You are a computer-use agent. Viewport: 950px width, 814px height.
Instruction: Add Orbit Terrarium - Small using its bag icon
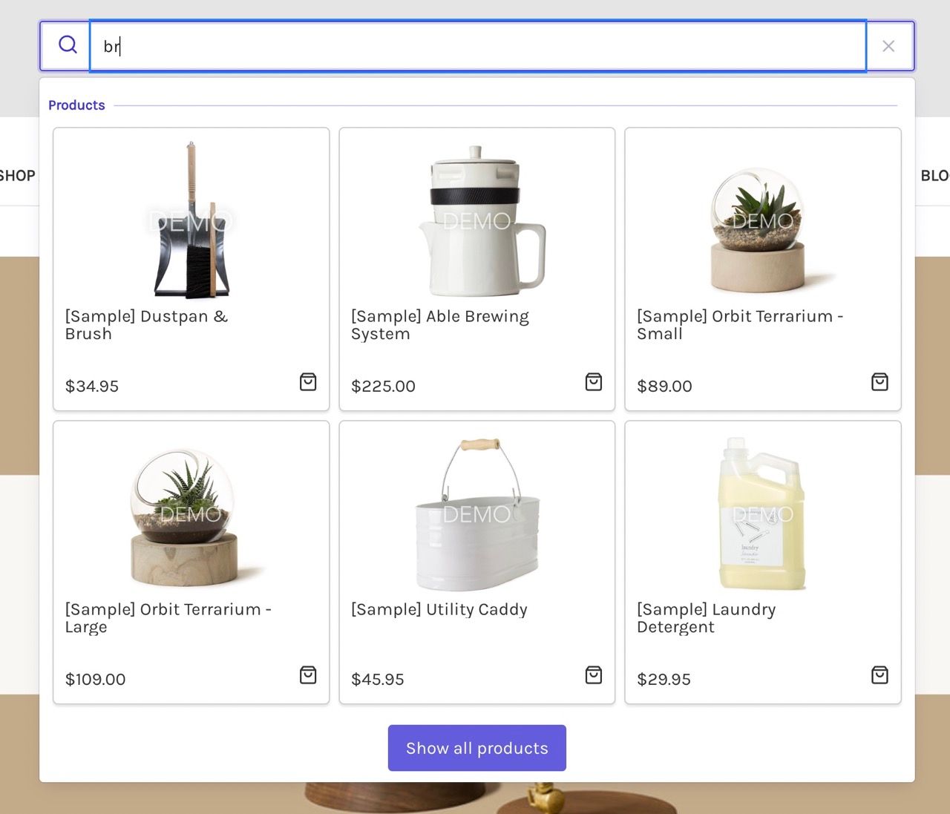pyautogui.click(x=879, y=382)
